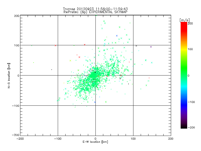Click the black bottom section of the velocity colorbar
201x151 pixels.
pos(184,127)
